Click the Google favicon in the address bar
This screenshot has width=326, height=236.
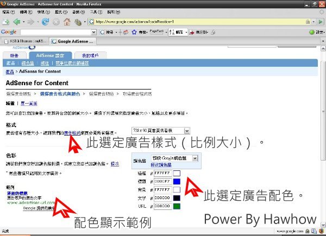91,22
